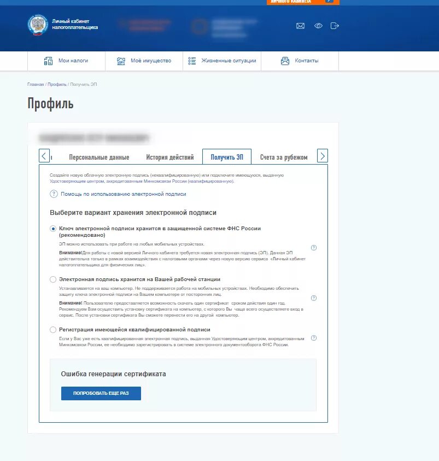439x461 pixels.
Task: Open Мои налоги menu section
Action: point(66,61)
